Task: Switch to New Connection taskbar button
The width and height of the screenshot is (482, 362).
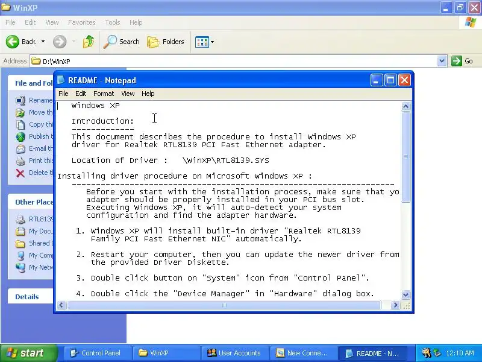Action: point(304,353)
